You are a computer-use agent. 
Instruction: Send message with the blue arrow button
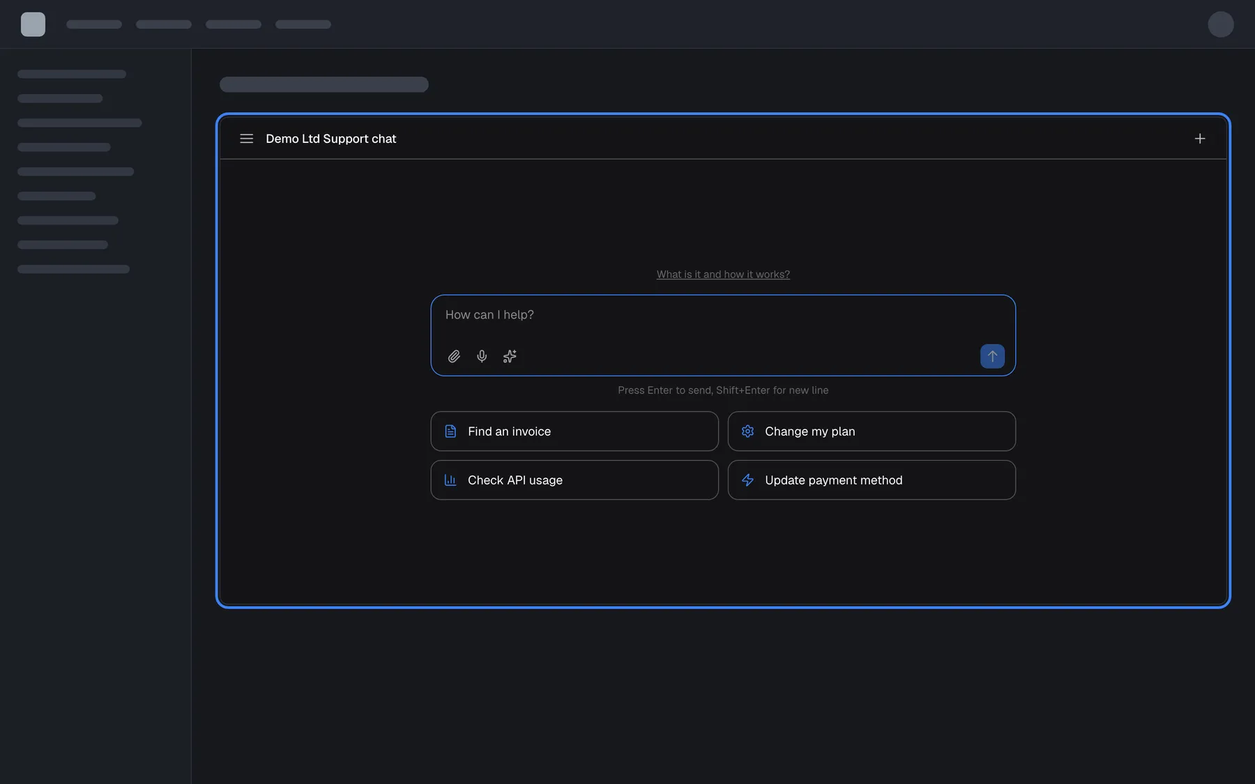[992, 356]
